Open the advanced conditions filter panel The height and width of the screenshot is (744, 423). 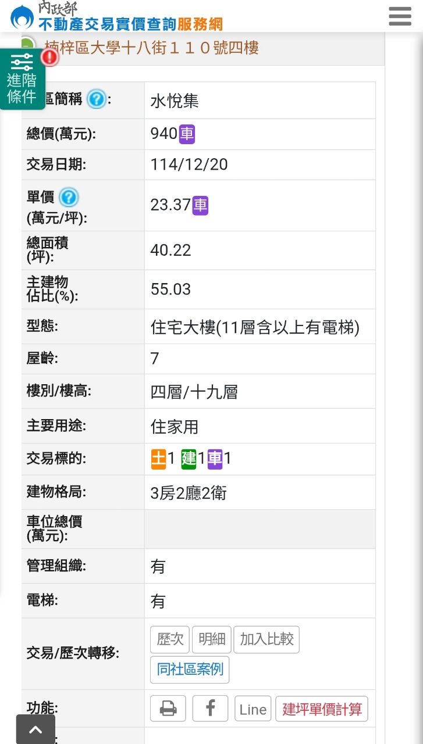[22, 79]
